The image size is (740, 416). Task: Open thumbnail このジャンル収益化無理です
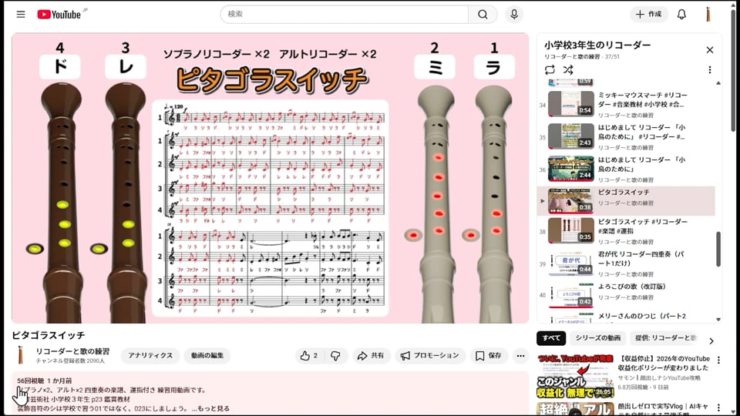pos(575,376)
